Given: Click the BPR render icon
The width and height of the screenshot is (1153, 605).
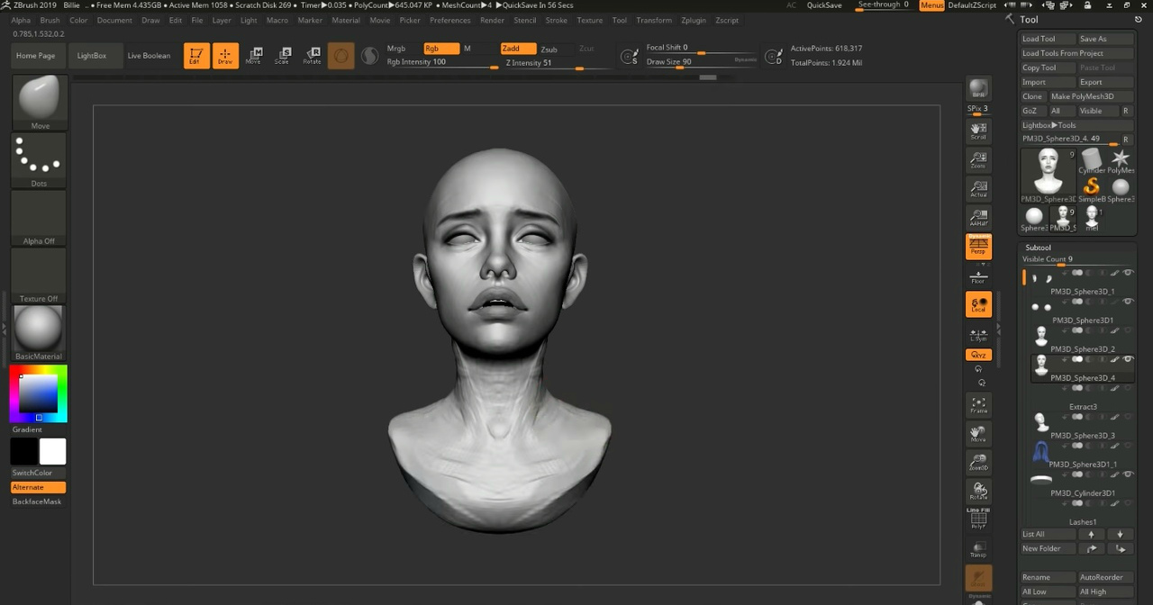Looking at the screenshot, I should coord(978,89).
